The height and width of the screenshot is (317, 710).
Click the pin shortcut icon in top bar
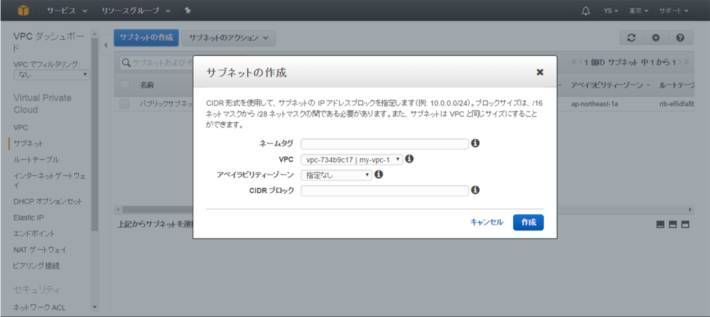click(187, 11)
